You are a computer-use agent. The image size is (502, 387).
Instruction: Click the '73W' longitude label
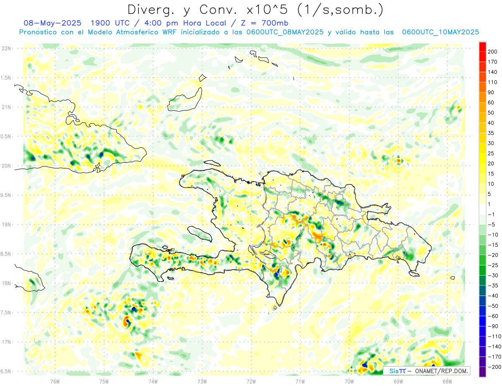[202, 381]
